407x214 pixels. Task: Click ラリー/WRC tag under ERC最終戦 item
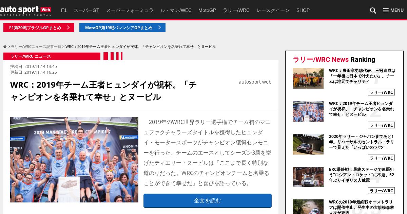(x=381, y=191)
